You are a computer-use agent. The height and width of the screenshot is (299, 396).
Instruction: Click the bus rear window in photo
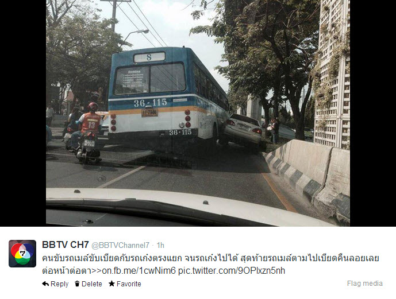pos(150,78)
